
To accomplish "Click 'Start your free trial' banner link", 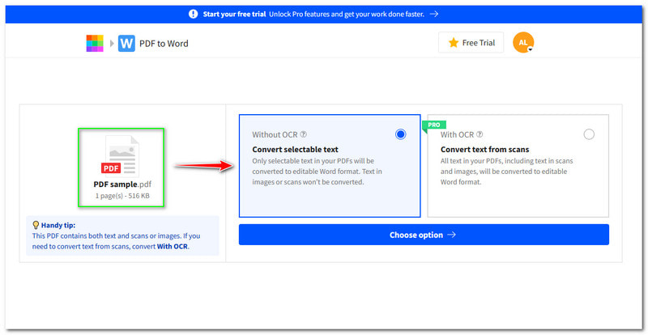I will [234, 14].
